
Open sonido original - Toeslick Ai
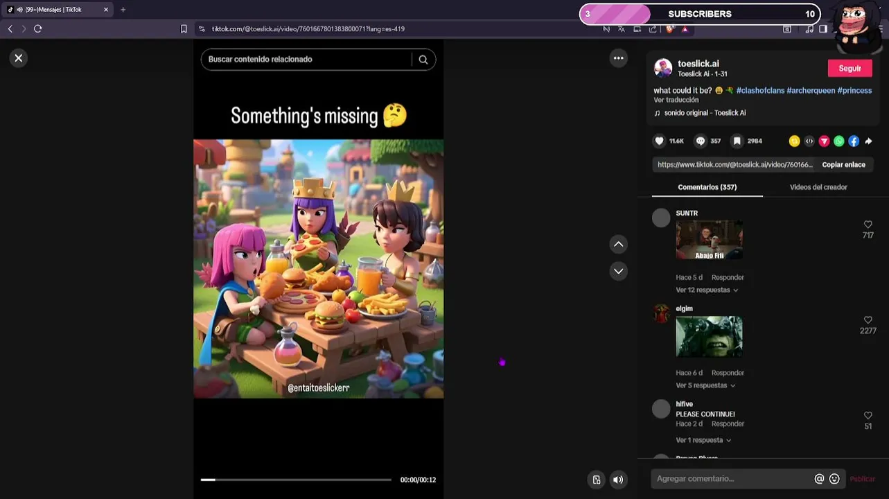point(705,113)
